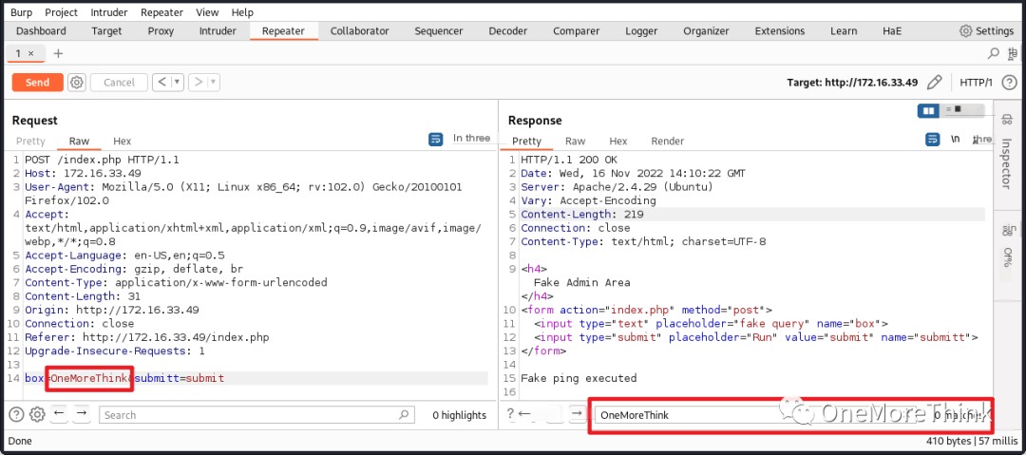Toggle the 'In three' option in the Request panel

point(471,138)
